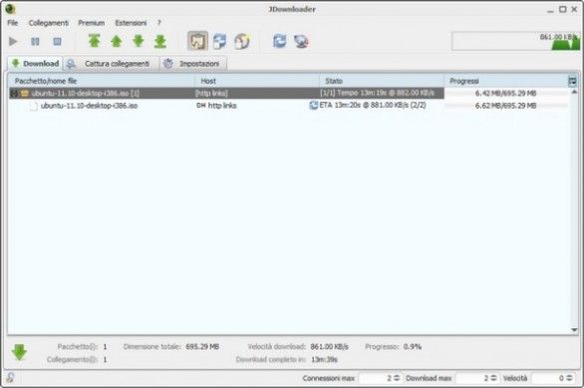584x388 pixels.
Task: Click the network reconnect monitor icon
Action: tap(301, 41)
